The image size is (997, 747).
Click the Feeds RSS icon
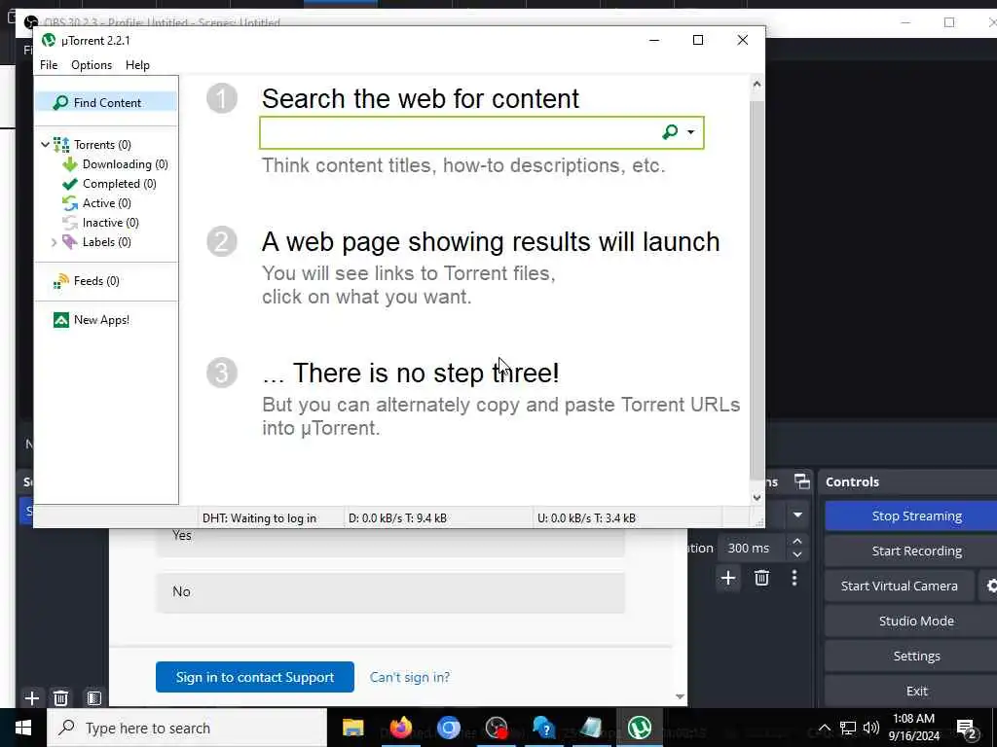[x=61, y=281]
